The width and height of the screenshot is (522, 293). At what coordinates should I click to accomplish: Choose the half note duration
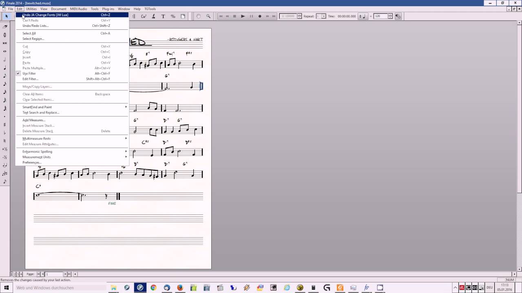tap(4, 59)
